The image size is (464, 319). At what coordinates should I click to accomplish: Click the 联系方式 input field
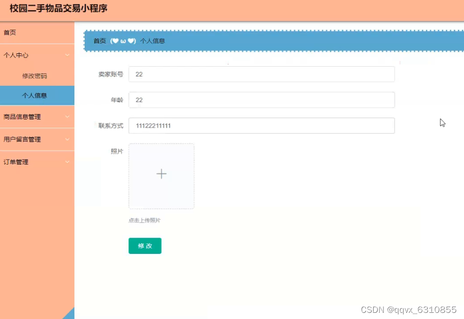261,125
